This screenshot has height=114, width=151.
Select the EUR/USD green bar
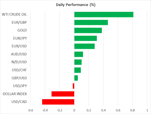click(85, 46)
